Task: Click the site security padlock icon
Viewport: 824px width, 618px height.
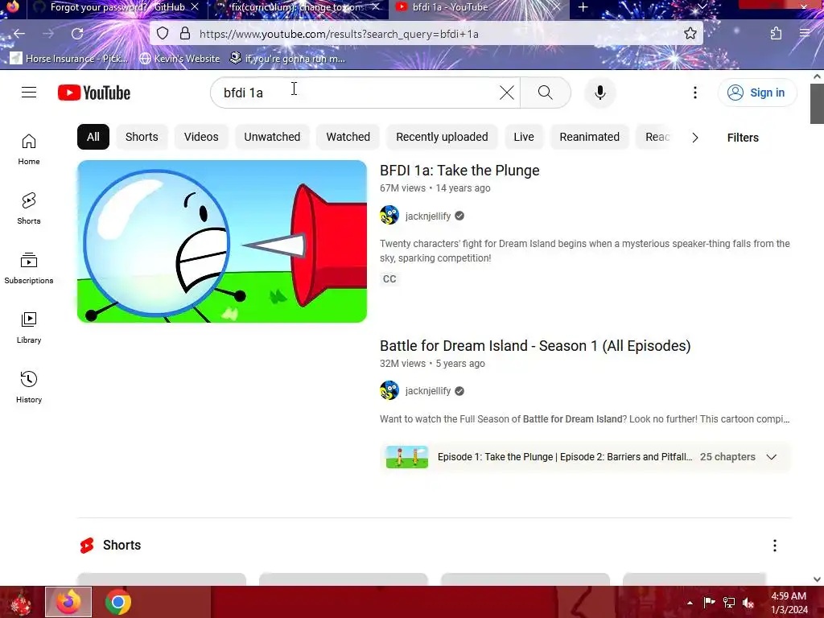Action: click(185, 34)
